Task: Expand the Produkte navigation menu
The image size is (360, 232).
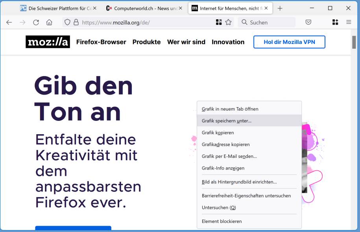Action: 146,42
